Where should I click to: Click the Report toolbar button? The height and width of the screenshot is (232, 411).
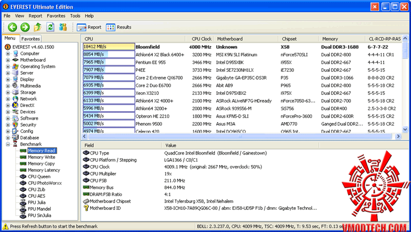[x=89, y=27]
